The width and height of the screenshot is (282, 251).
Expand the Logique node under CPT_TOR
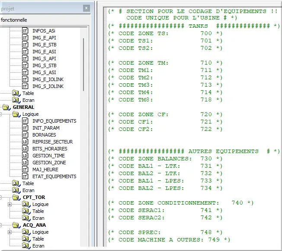click(10, 204)
